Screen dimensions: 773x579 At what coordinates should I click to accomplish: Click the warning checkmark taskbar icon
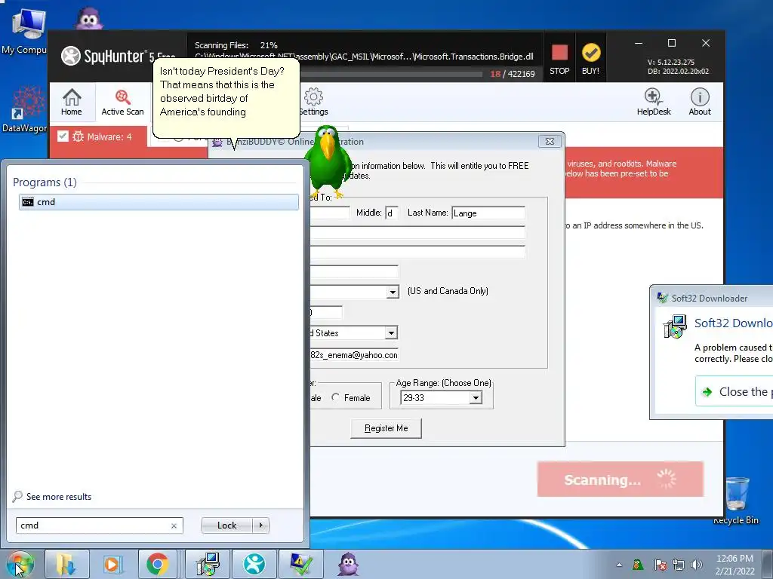[x=300, y=564]
